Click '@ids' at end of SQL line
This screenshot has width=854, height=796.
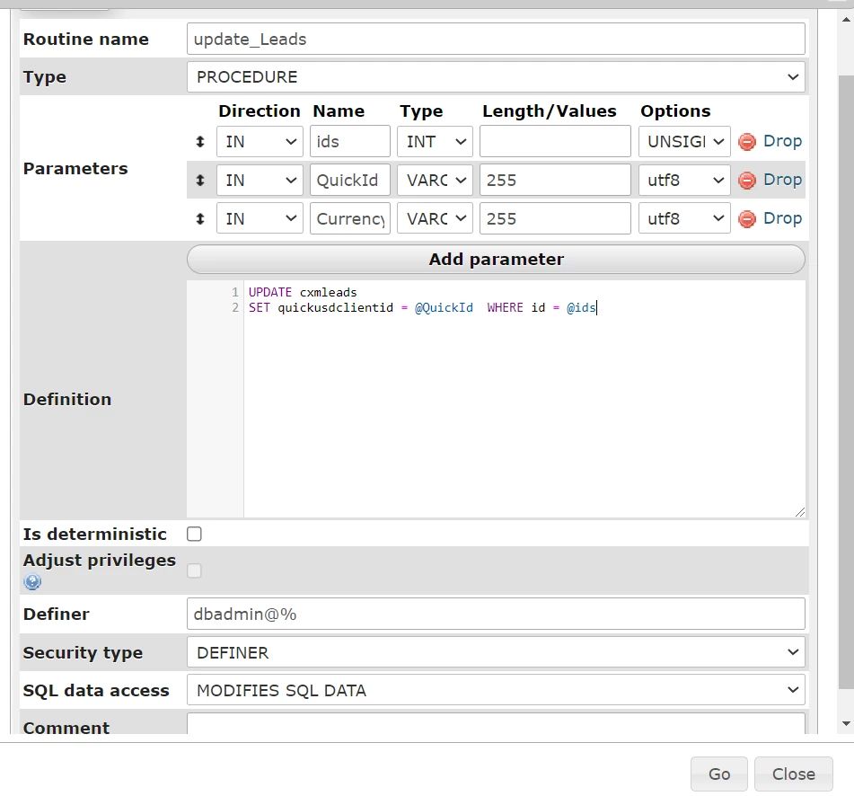(581, 308)
